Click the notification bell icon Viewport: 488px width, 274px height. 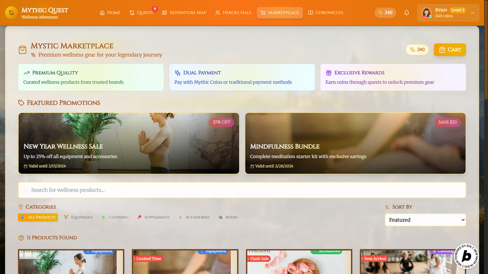click(407, 13)
